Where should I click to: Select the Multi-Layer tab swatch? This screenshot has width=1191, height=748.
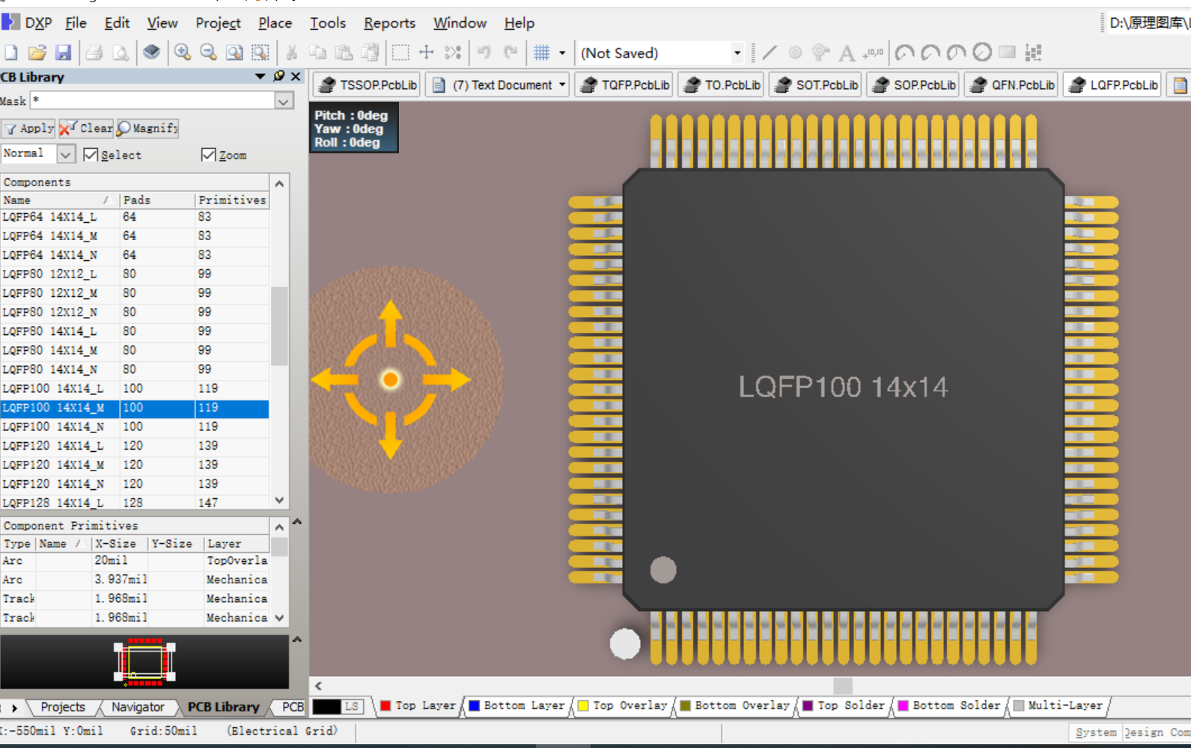(x=1018, y=705)
